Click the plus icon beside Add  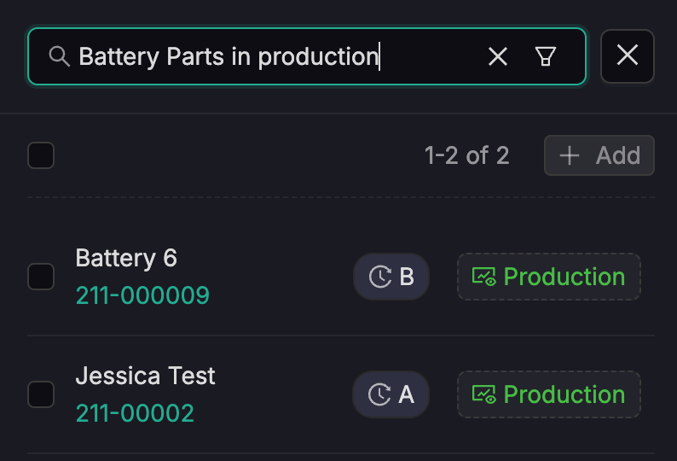[x=569, y=155]
